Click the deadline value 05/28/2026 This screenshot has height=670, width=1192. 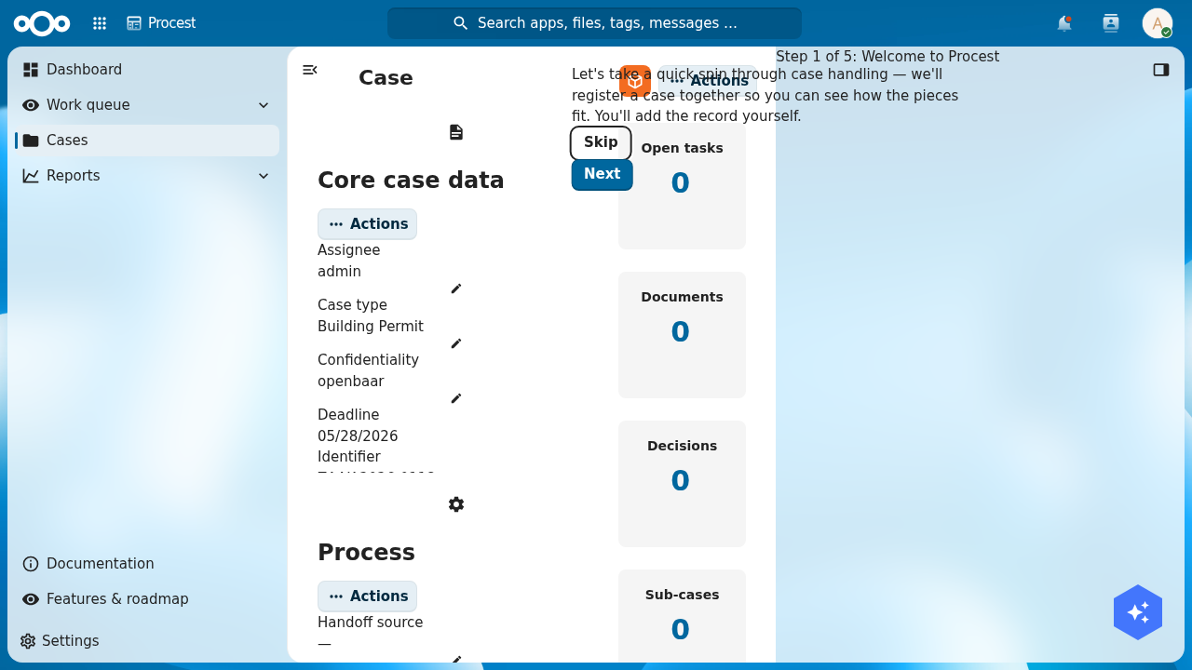[x=358, y=436]
